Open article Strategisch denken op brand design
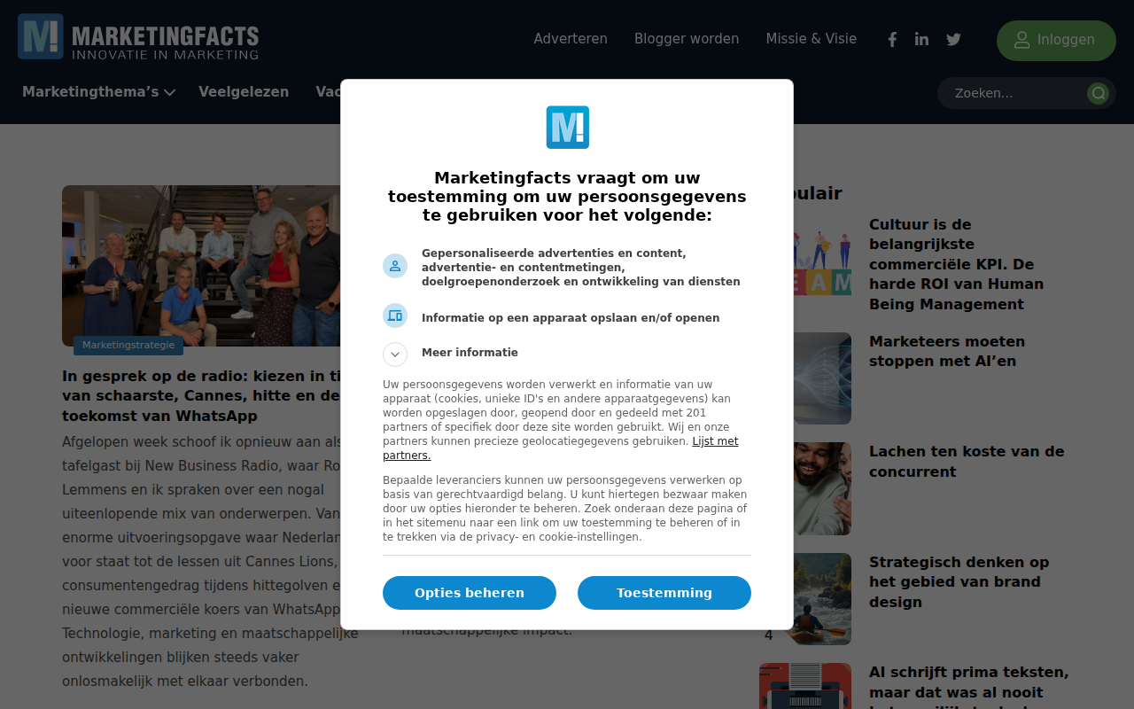The image size is (1134, 709). (x=959, y=581)
